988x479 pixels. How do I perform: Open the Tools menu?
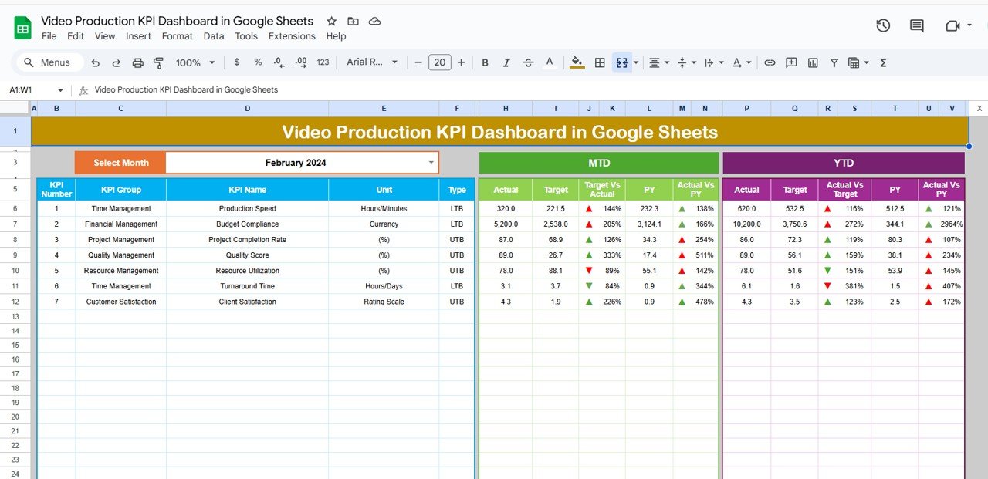coord(246,36)
